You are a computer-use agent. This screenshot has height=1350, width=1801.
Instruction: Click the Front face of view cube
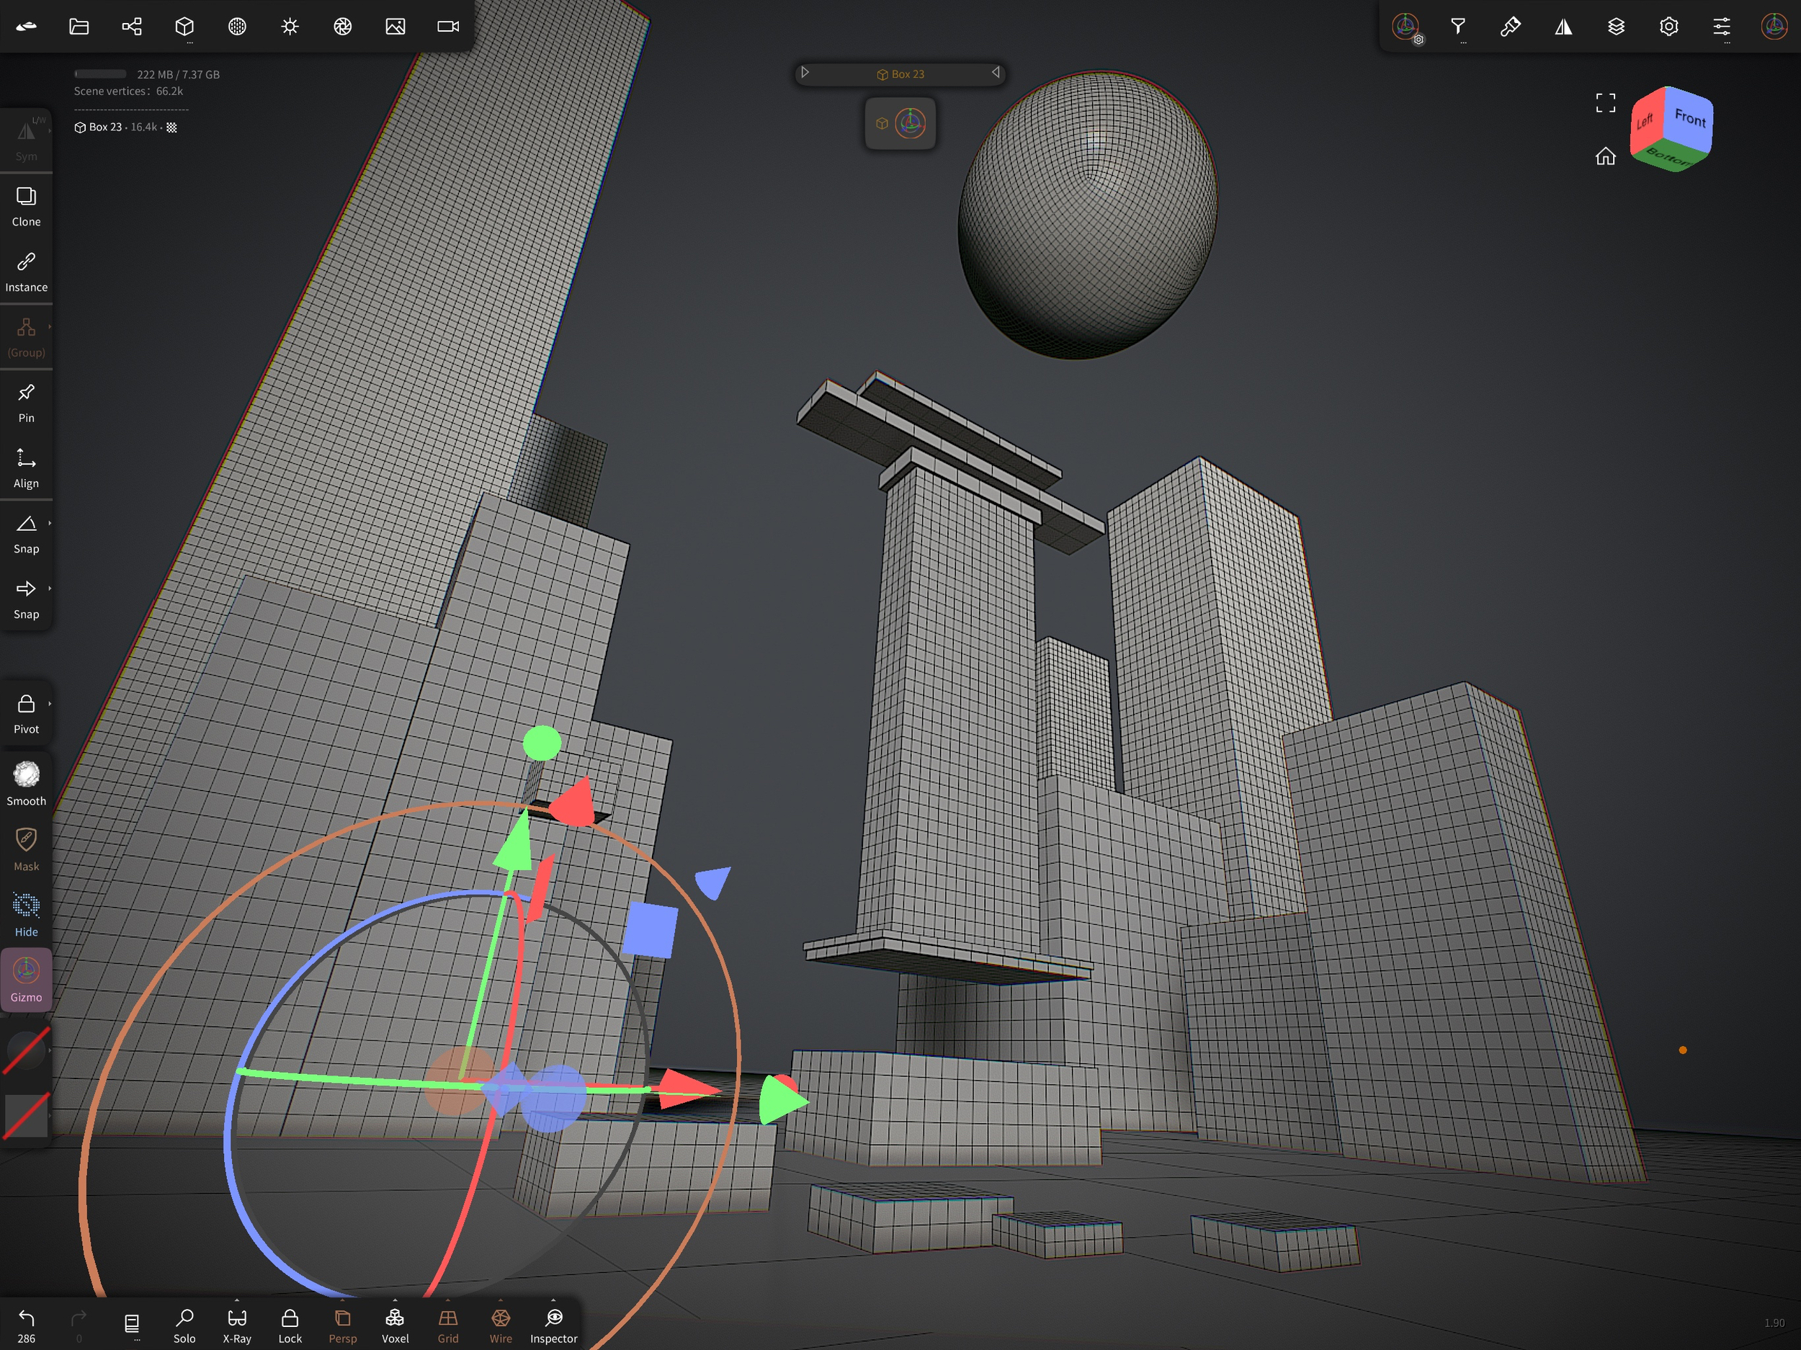(1689, 119)
